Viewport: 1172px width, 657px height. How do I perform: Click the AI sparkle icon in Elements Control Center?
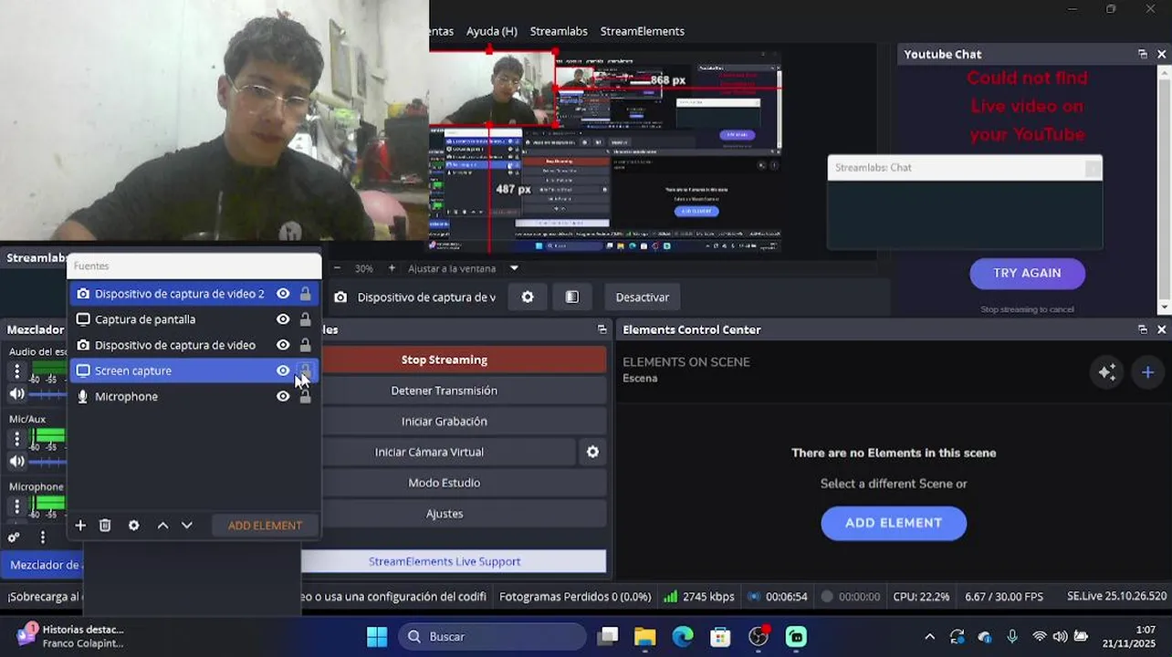[x=1107, y=372]
